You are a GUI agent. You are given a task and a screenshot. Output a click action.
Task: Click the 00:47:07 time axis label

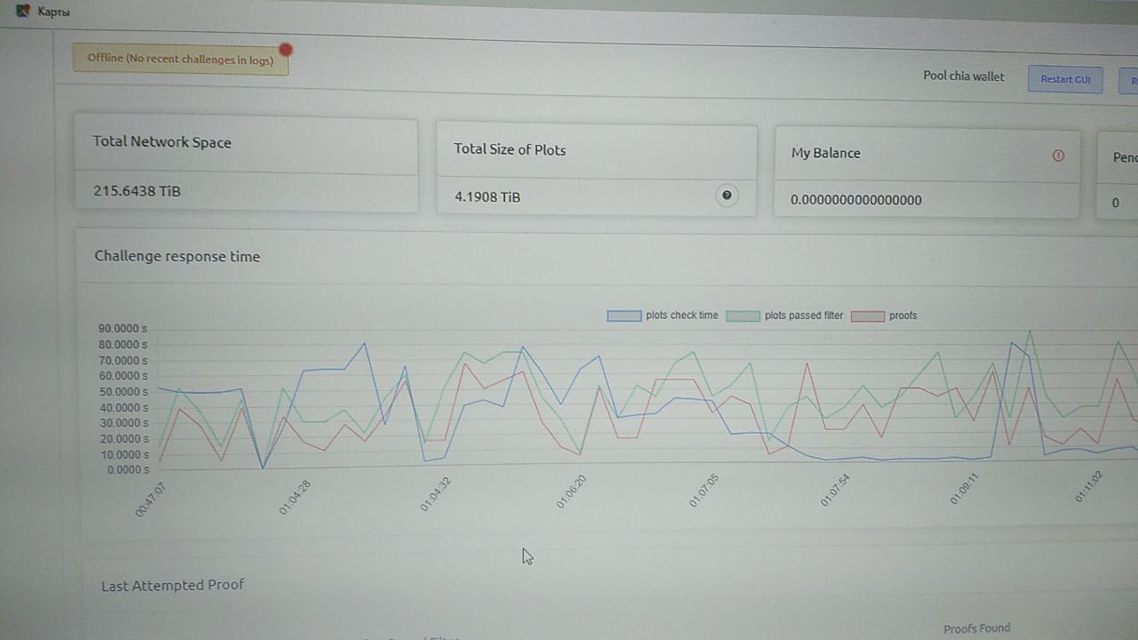[151, 499]
